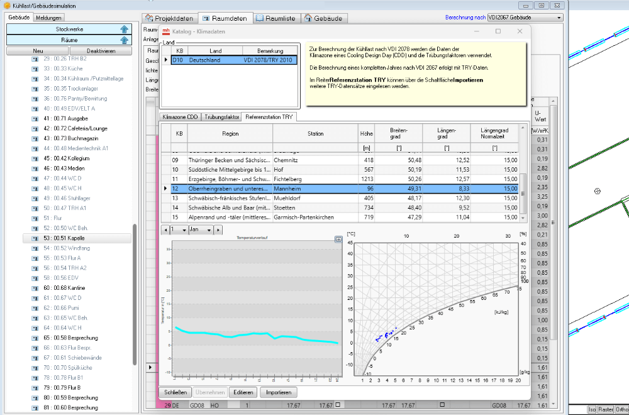Switch to the Klimazone CDD tab
629x415 pixels.
tap(179, 117)
